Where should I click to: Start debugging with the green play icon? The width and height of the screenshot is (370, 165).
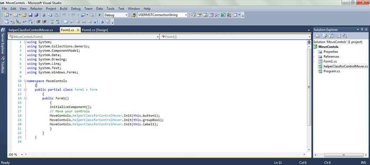[x=100, y=15]
